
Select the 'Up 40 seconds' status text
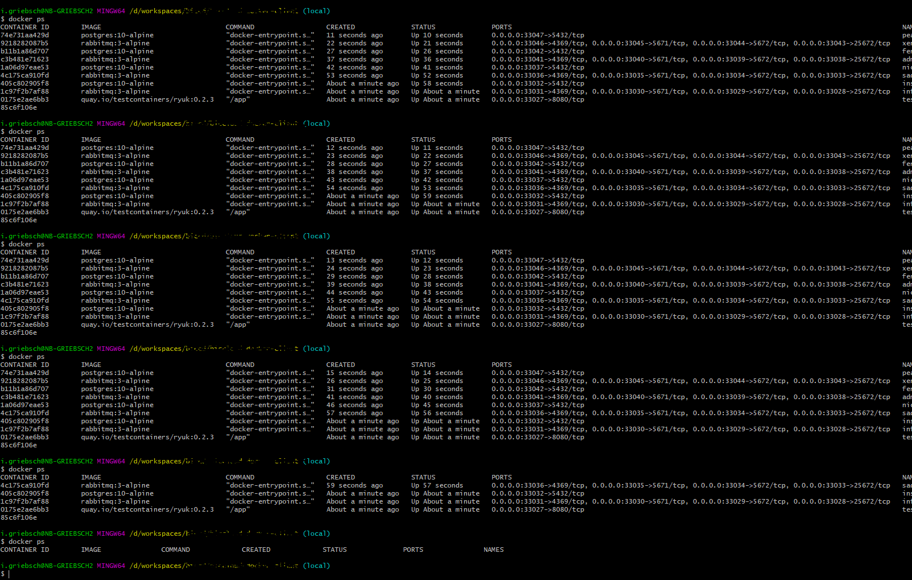point(437,397)
